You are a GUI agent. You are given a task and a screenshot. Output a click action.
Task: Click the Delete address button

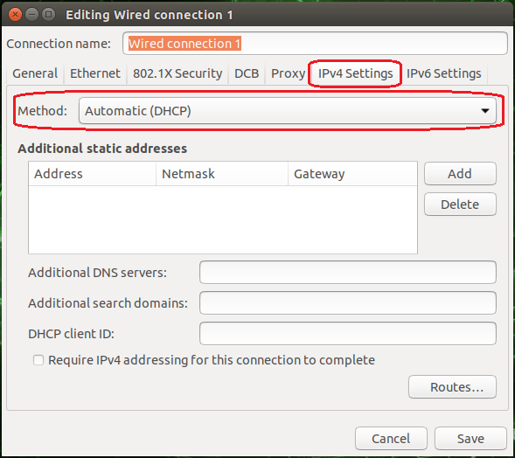click(460, 205)
